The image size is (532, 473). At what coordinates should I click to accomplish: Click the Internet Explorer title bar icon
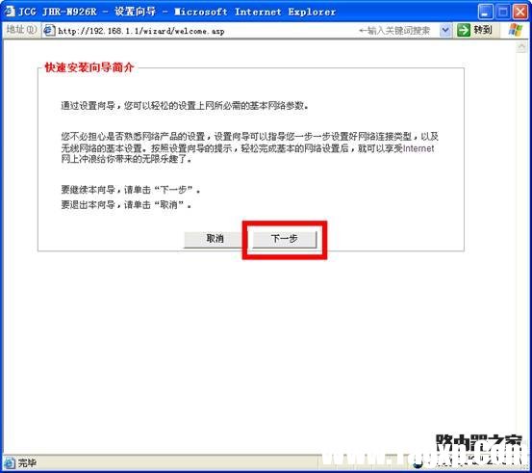pyautogui.click(x=10, y=12)
